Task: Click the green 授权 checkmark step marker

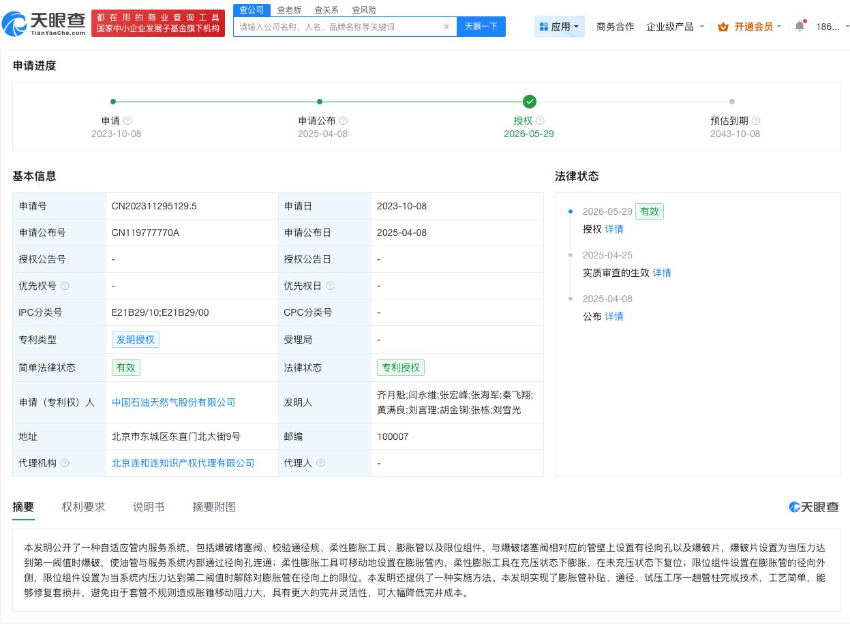Action: [530, 102]
